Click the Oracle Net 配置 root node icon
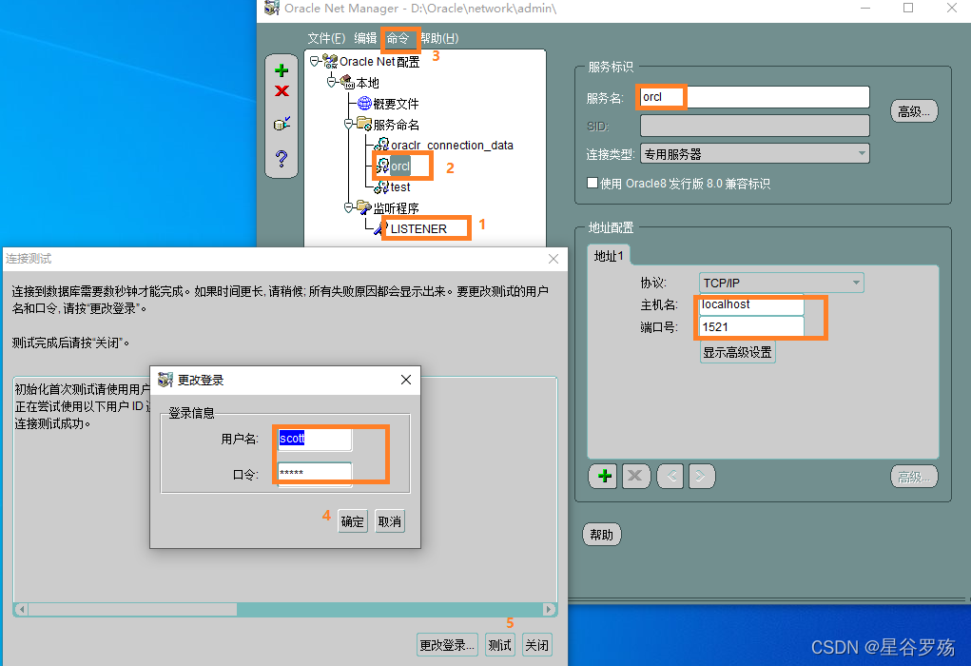 point(331,61)
